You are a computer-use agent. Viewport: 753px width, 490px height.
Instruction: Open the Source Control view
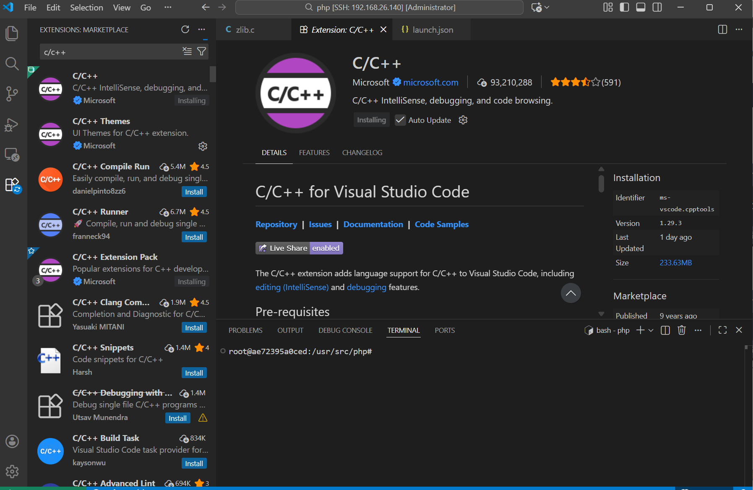[x=12, y=94]
